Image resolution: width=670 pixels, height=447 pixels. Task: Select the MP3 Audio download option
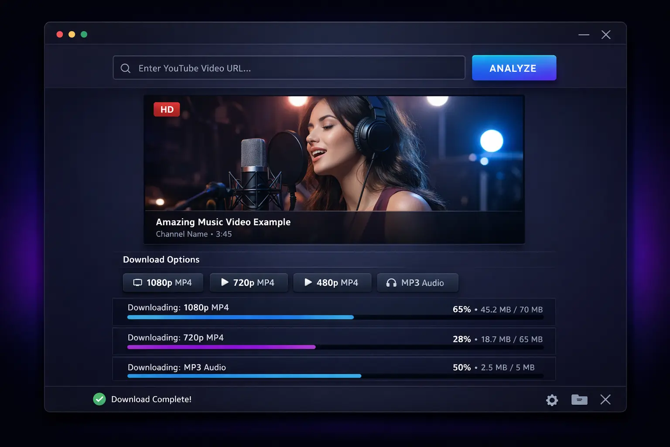tap(417, 282)
